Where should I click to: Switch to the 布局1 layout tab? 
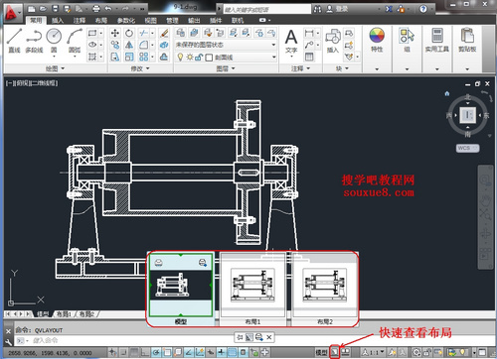[64, 314]
